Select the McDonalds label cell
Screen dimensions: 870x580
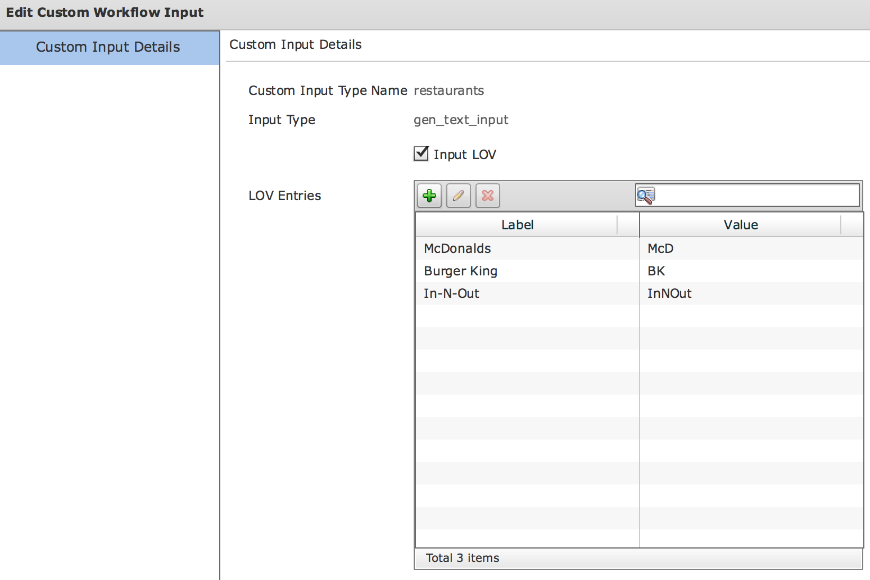point(457,248)
